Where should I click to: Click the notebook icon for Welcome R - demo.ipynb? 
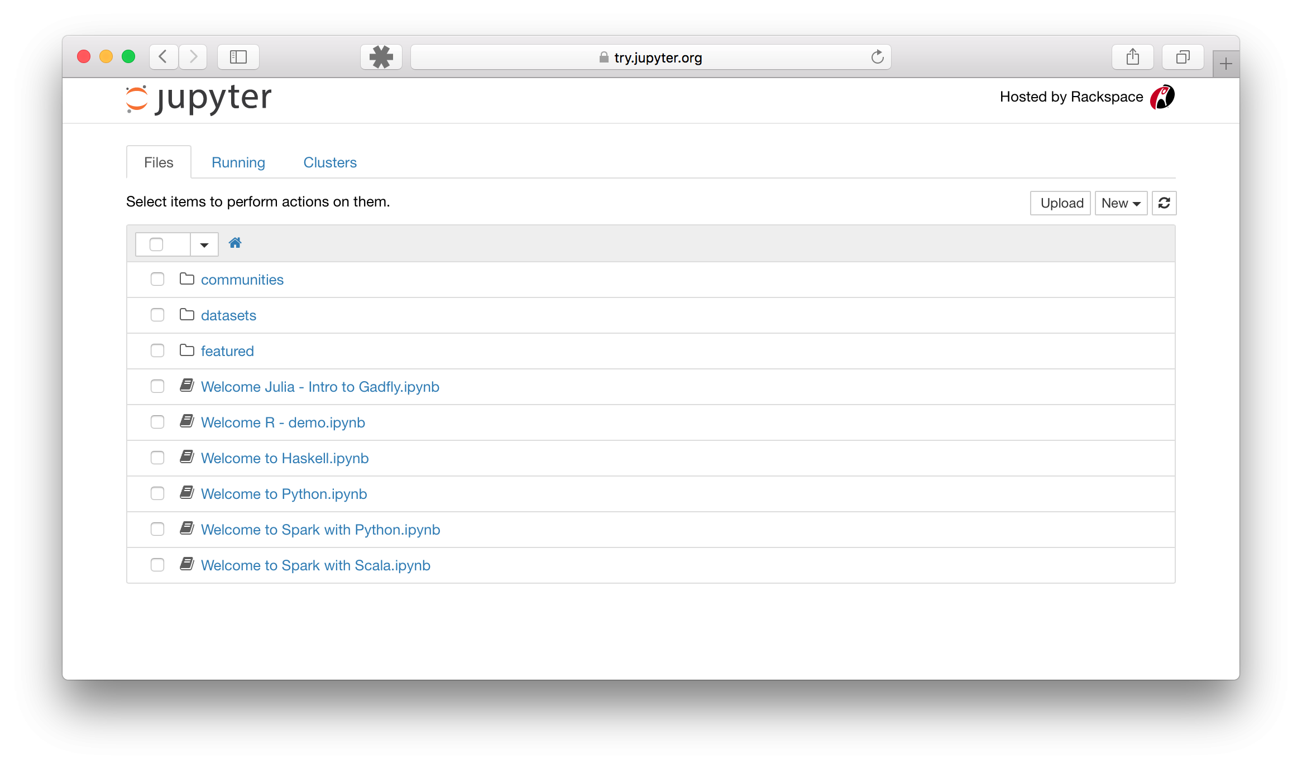[x=187, y=421]
